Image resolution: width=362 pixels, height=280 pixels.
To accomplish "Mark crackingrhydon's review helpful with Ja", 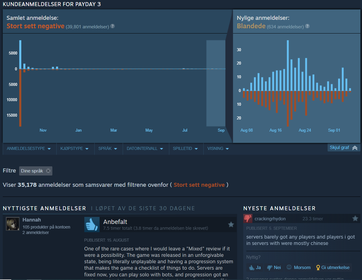I will tap(255, 268).
